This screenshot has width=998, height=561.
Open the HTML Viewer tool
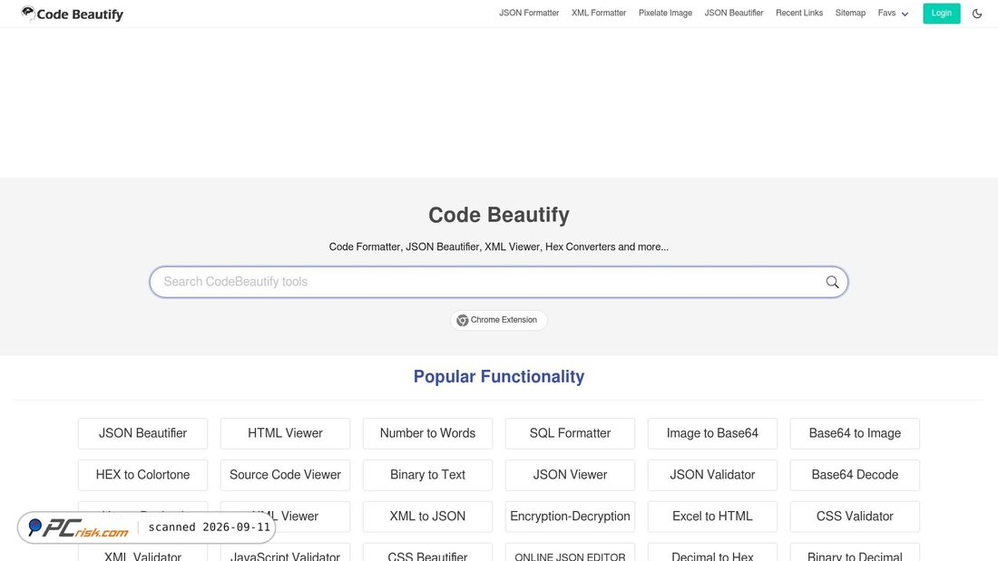pyautogui.click(x=285, y=433)
